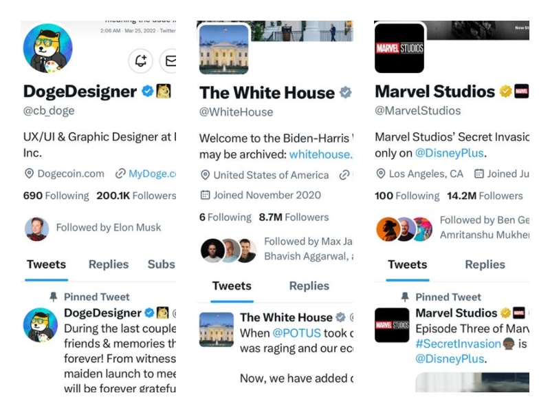The image size is (550, 413).
Task: Click the notification bell icon on DogeDesigner profile
Action: tap(141, 61)
